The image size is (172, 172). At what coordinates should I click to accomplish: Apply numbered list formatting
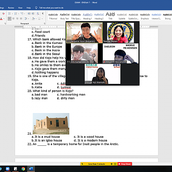click(15, 14)
